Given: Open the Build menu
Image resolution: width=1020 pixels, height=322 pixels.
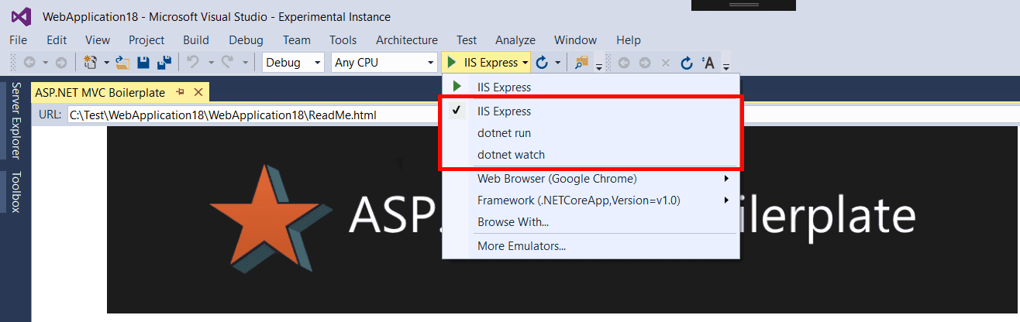Looking at the screenshot, I should 196,40.
